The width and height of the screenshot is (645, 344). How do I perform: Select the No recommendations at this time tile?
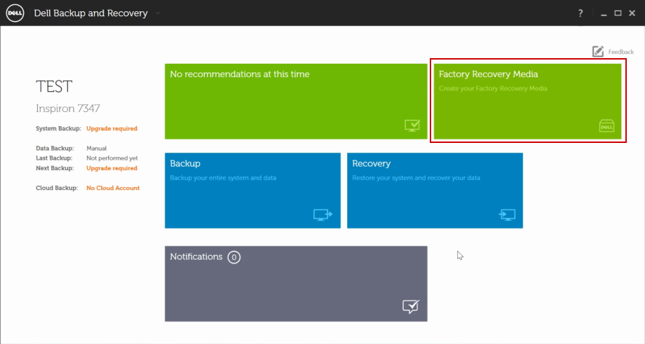(296, 101)
